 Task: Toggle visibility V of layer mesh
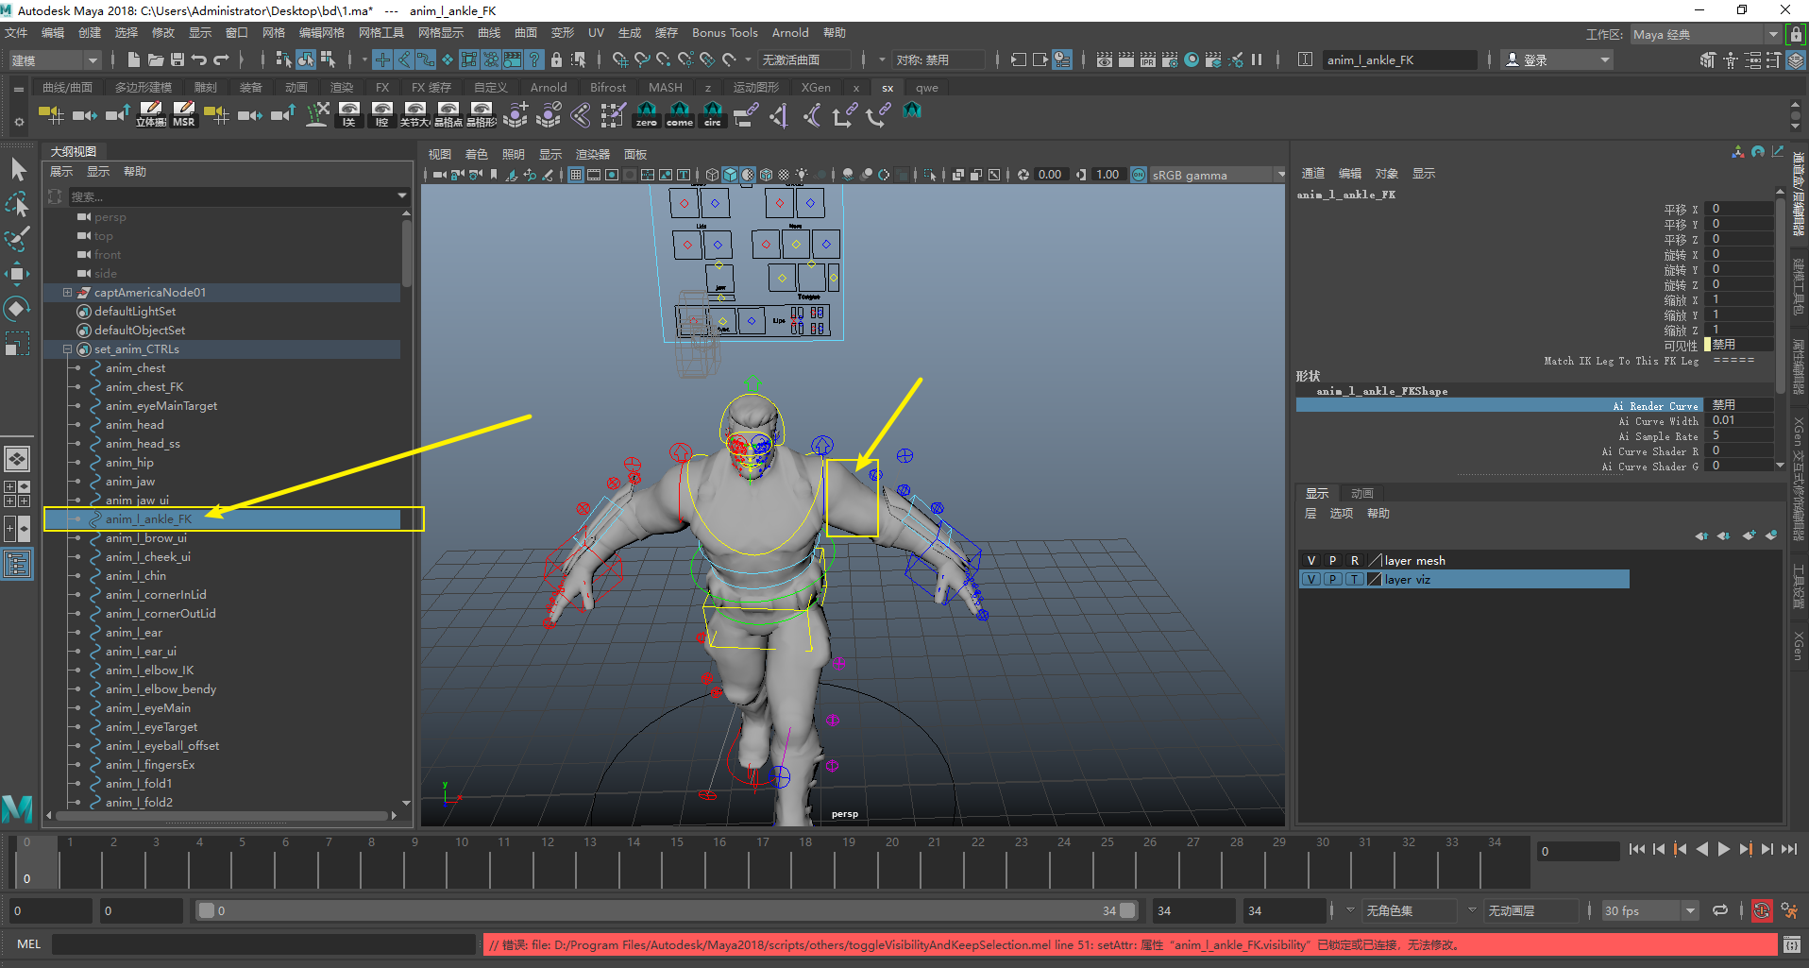coord(1310,560)
